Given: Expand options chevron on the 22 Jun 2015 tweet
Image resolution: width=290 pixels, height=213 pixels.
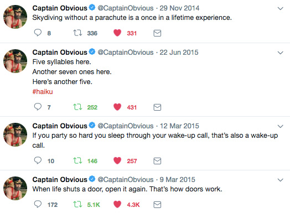Looking at the screenshot, I should (281, 53).
